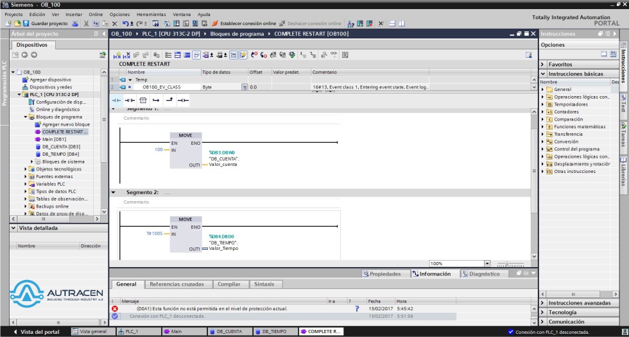Open Main [OB1] block in tree

(54, 139)
